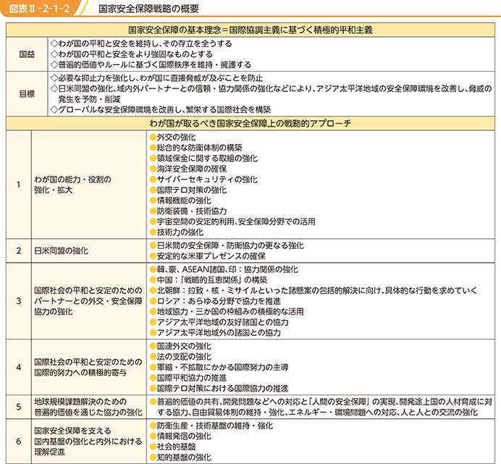The width and height of the screenshot is (501, 464).
Task: Click the item 北朝鮮：拉致・核・ミサイル
Action: [x=313, y=290]
